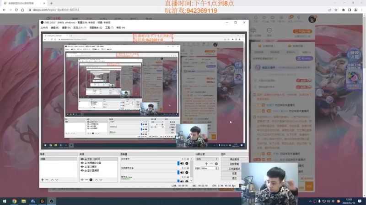This screenshot has width=366, height=205.
Task: Open source properties via the gear icon
Action: click(x=91, y=179)
